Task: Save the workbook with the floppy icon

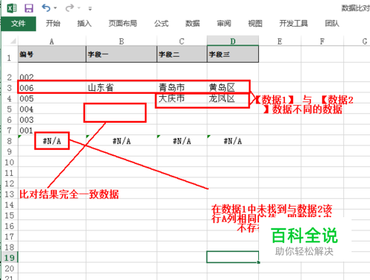Action: pyautogui.click(x=29, y=8)
